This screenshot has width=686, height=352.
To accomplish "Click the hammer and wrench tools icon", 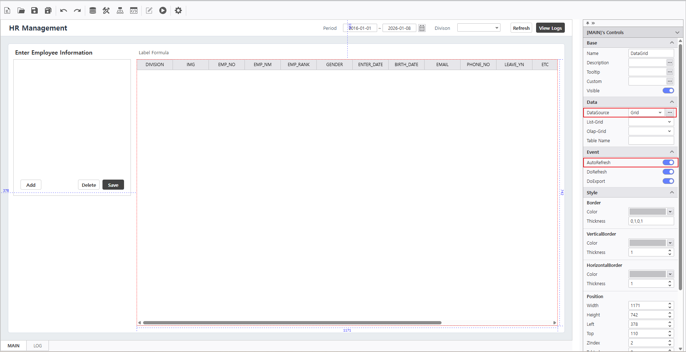I will coord(106,10).
